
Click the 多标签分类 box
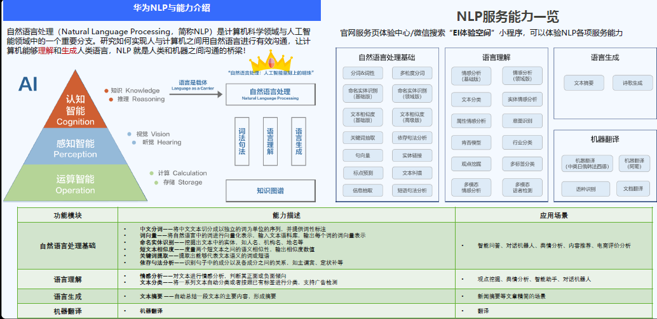click(x=522, y=164)
